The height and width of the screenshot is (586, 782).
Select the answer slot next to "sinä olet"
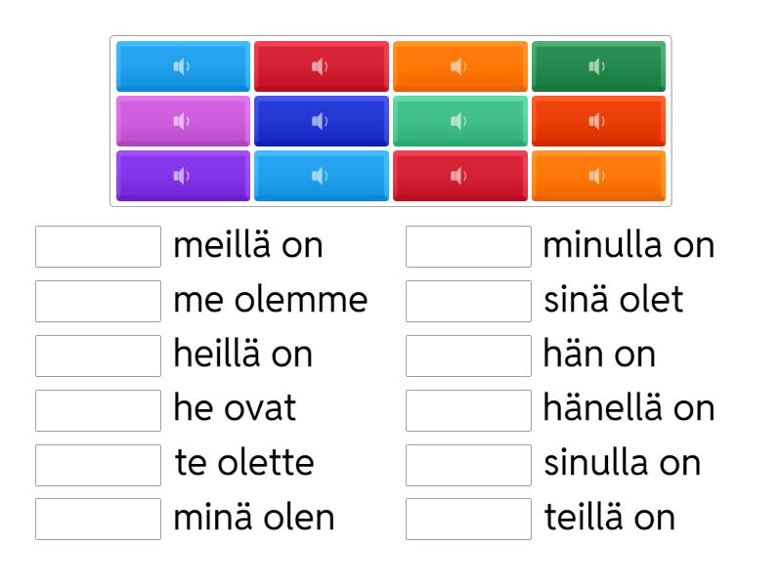coord(468,301)
